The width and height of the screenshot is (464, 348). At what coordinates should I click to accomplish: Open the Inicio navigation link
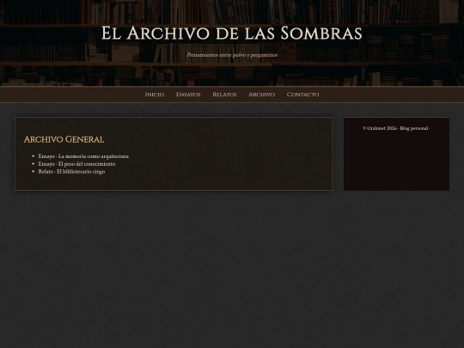(154, 95)
